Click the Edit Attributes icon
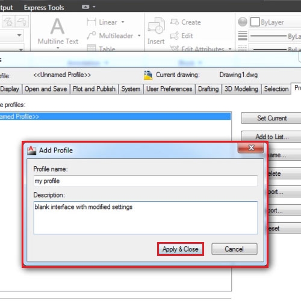301x301 pixels. (x=175, y=48)
